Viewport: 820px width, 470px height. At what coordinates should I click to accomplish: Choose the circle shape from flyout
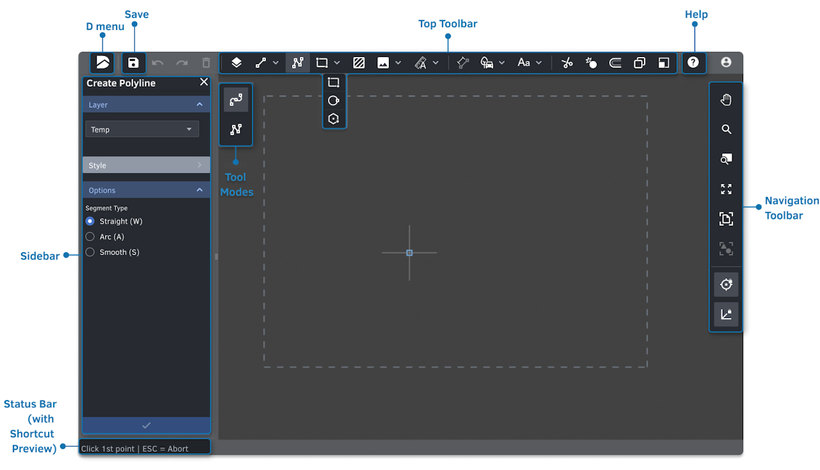pyautogui.click(x=333, y=101)
